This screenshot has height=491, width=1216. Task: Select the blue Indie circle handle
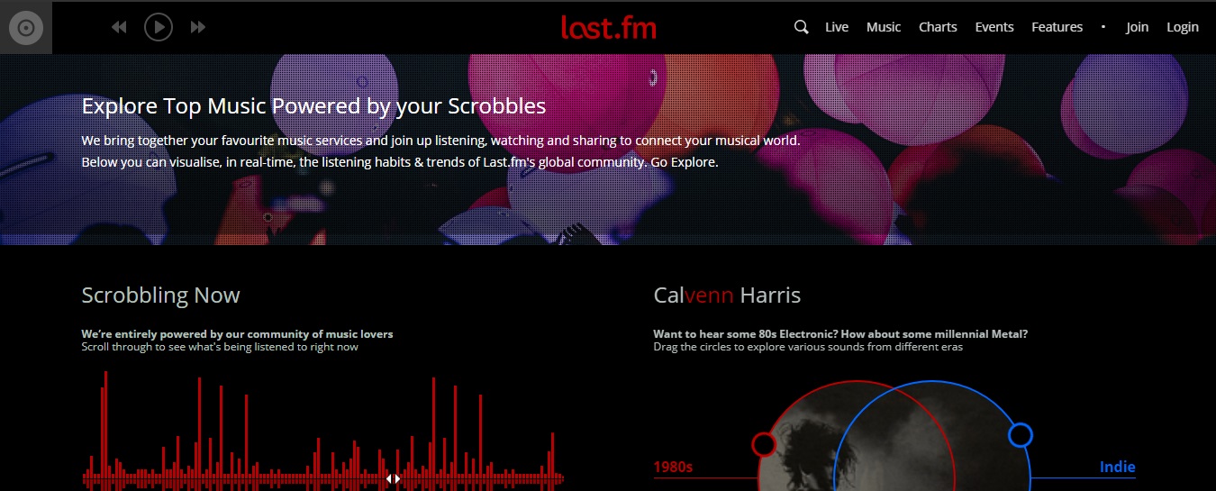click(x=1020, y=435)
